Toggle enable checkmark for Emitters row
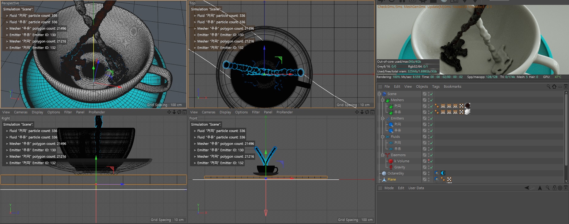This screenshot has width=569, height=224. click(431, 119)
